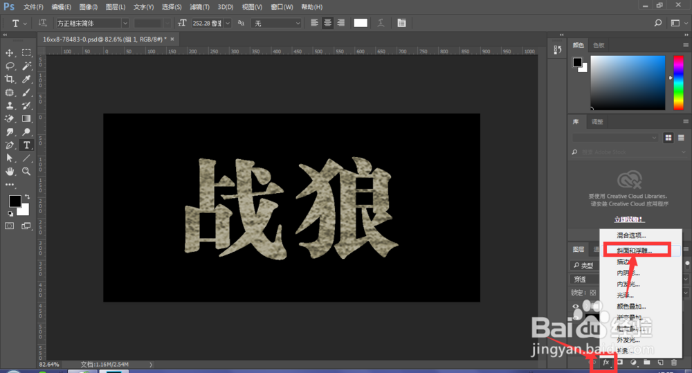Select the Magic Wand tool
Viewport: 692px width, 373px height.
(x=26, y=66)
